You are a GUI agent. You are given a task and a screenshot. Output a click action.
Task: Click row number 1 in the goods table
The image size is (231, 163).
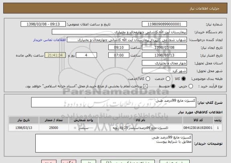pos(218,128)
